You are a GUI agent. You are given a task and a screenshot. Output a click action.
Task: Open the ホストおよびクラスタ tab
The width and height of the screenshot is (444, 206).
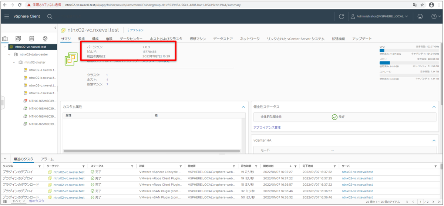tap(166, 39)
